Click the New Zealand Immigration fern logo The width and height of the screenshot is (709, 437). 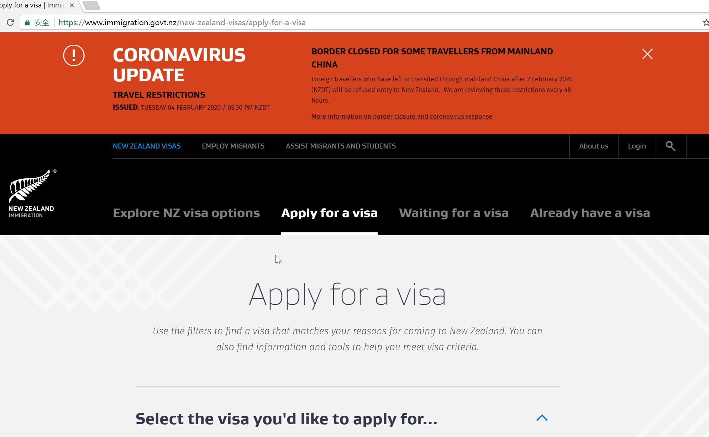tap(32, 193)
